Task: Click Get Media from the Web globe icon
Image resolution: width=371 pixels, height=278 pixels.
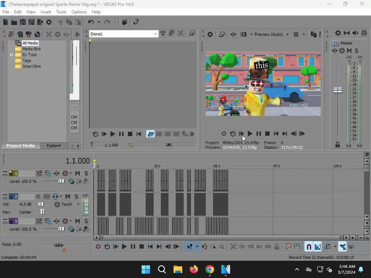Action: [37, 34]
